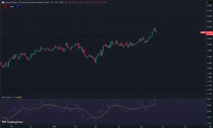Click the Mar label on time axis

click(96, 127)
